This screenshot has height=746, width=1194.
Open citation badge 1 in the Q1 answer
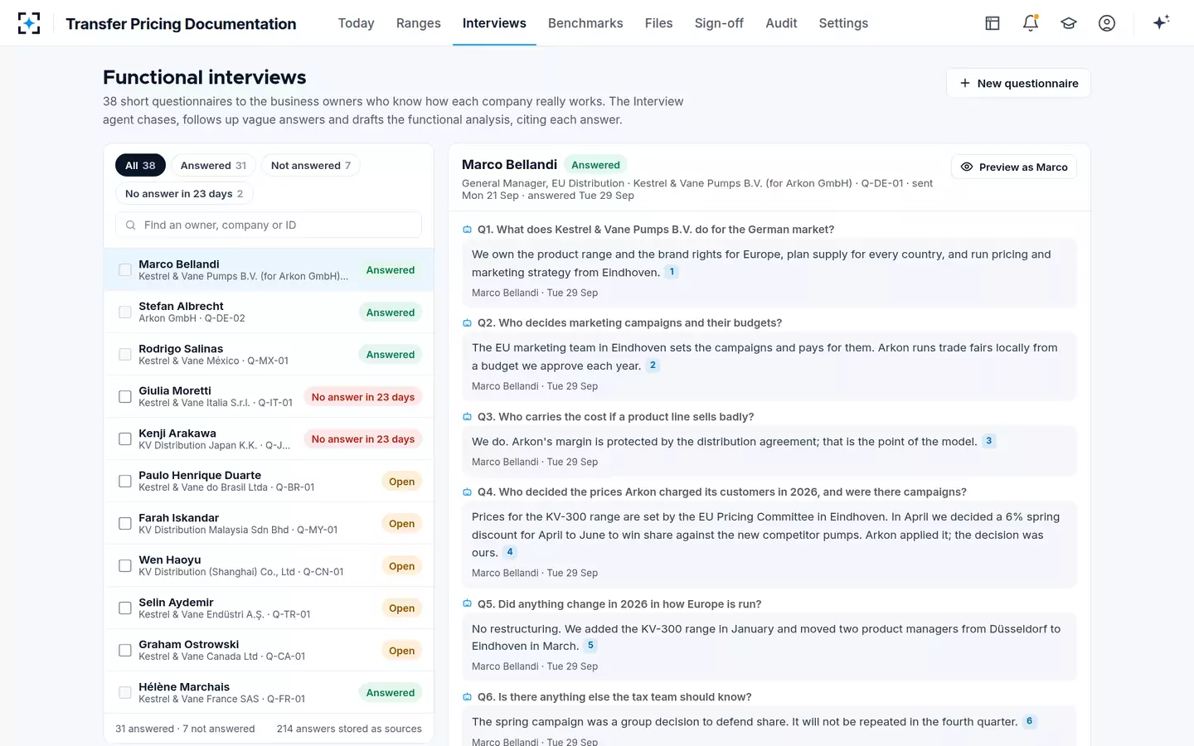click(672, 272)
